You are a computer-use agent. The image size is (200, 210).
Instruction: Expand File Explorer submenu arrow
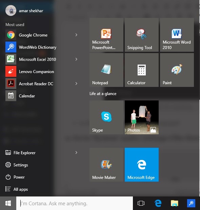coord(76,153)
